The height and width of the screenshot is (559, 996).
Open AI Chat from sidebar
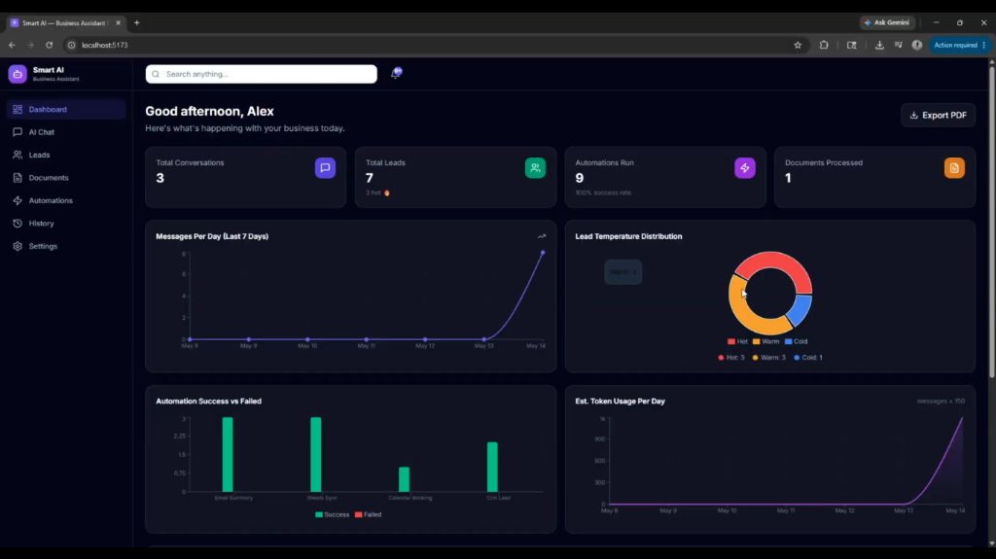tap(66, 132)
